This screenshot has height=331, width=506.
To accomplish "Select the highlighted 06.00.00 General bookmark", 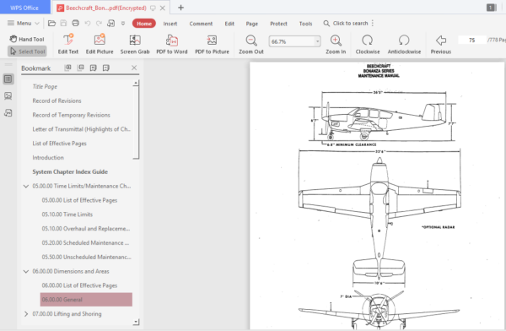I will point(86,300).
